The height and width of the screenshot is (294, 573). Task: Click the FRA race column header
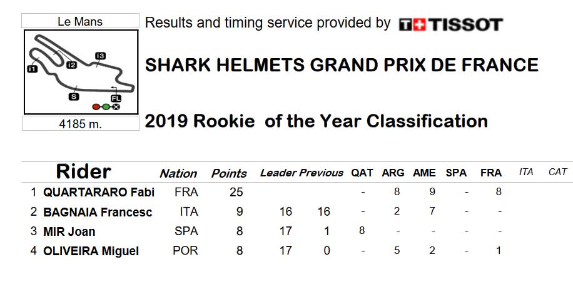[491, 173]
